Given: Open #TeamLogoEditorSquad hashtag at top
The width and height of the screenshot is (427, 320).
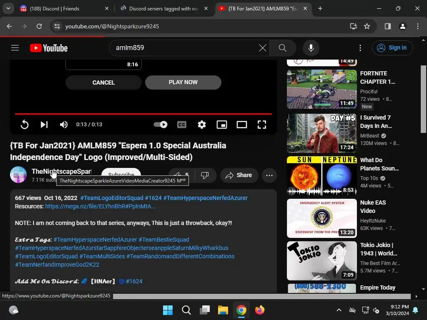Looking at the screenshot, I should pos(112,198).
